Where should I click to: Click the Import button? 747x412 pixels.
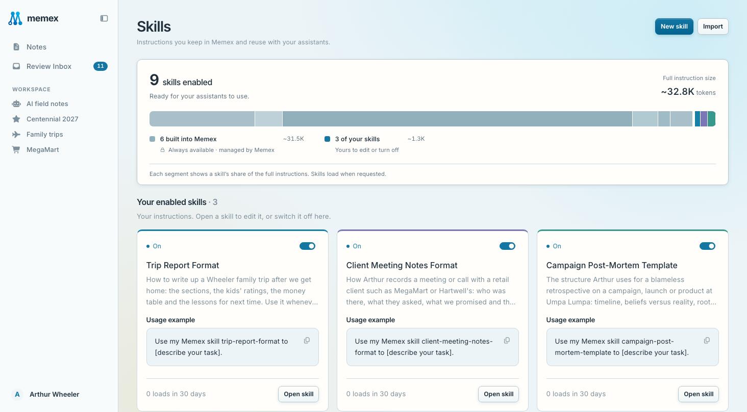click(x=713, y=27)
